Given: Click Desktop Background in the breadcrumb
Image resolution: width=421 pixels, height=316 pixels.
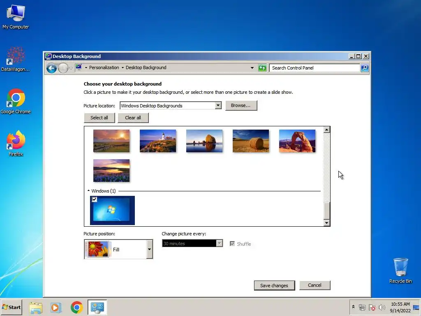Looking at the screenshot, I should [x=146, y=68].
